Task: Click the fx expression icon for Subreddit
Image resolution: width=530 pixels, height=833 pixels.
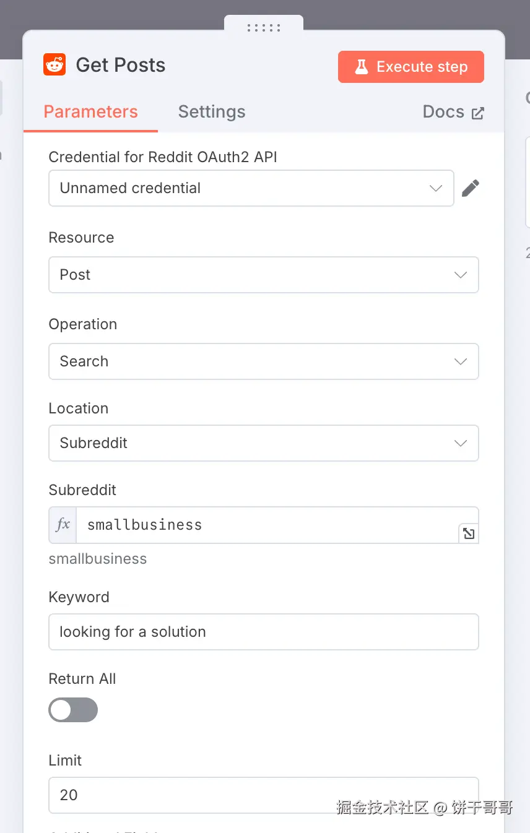Action: click(63, 525)
